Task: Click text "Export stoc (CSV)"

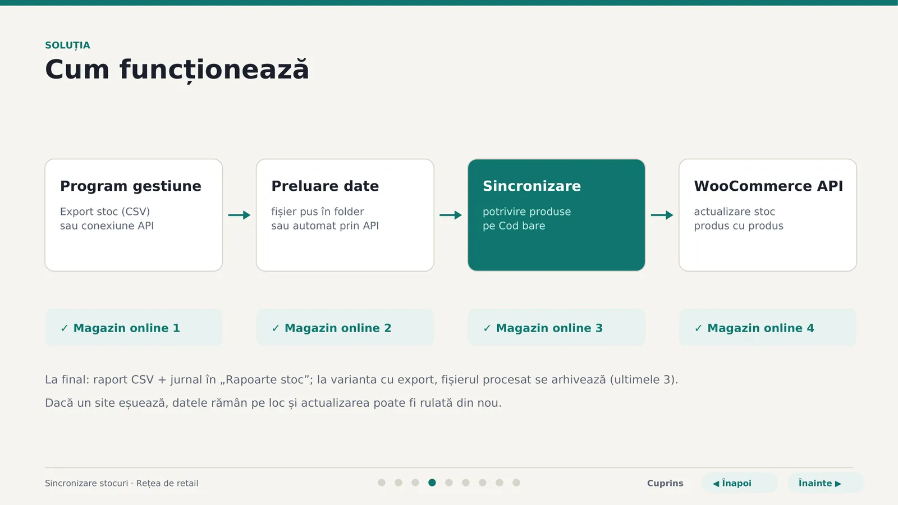Action: point(105,212)
